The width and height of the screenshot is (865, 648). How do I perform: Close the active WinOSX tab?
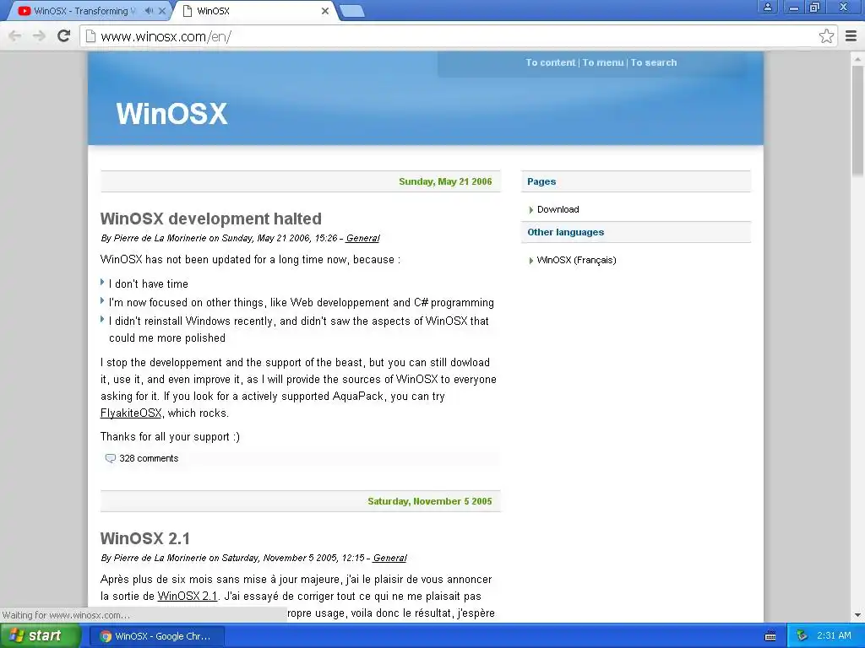325,11
